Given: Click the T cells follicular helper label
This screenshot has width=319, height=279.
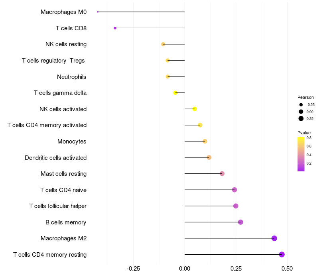Looking at the screenshot, I should tap(58, 206).
